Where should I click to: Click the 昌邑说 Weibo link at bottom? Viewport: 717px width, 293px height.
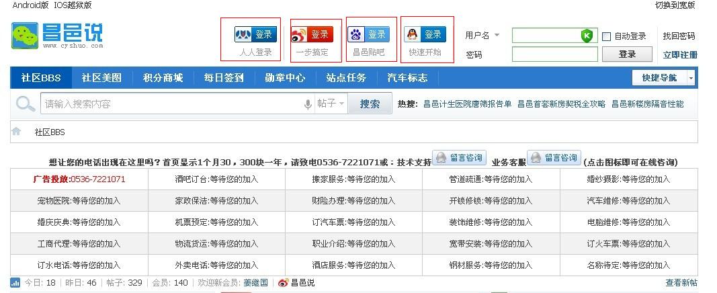pos(303,283)
